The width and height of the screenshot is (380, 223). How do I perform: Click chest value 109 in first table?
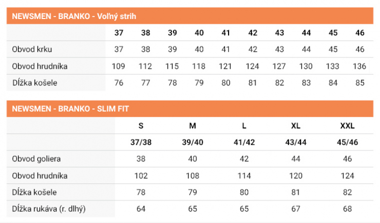point(119,66)
